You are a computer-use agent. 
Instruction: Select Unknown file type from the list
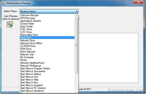pyautogui.click(x=47, y=15)
